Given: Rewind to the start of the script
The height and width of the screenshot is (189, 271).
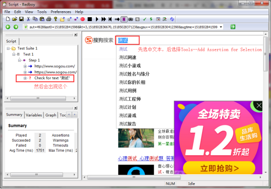Looking at the screenshot, I should 110,19.
